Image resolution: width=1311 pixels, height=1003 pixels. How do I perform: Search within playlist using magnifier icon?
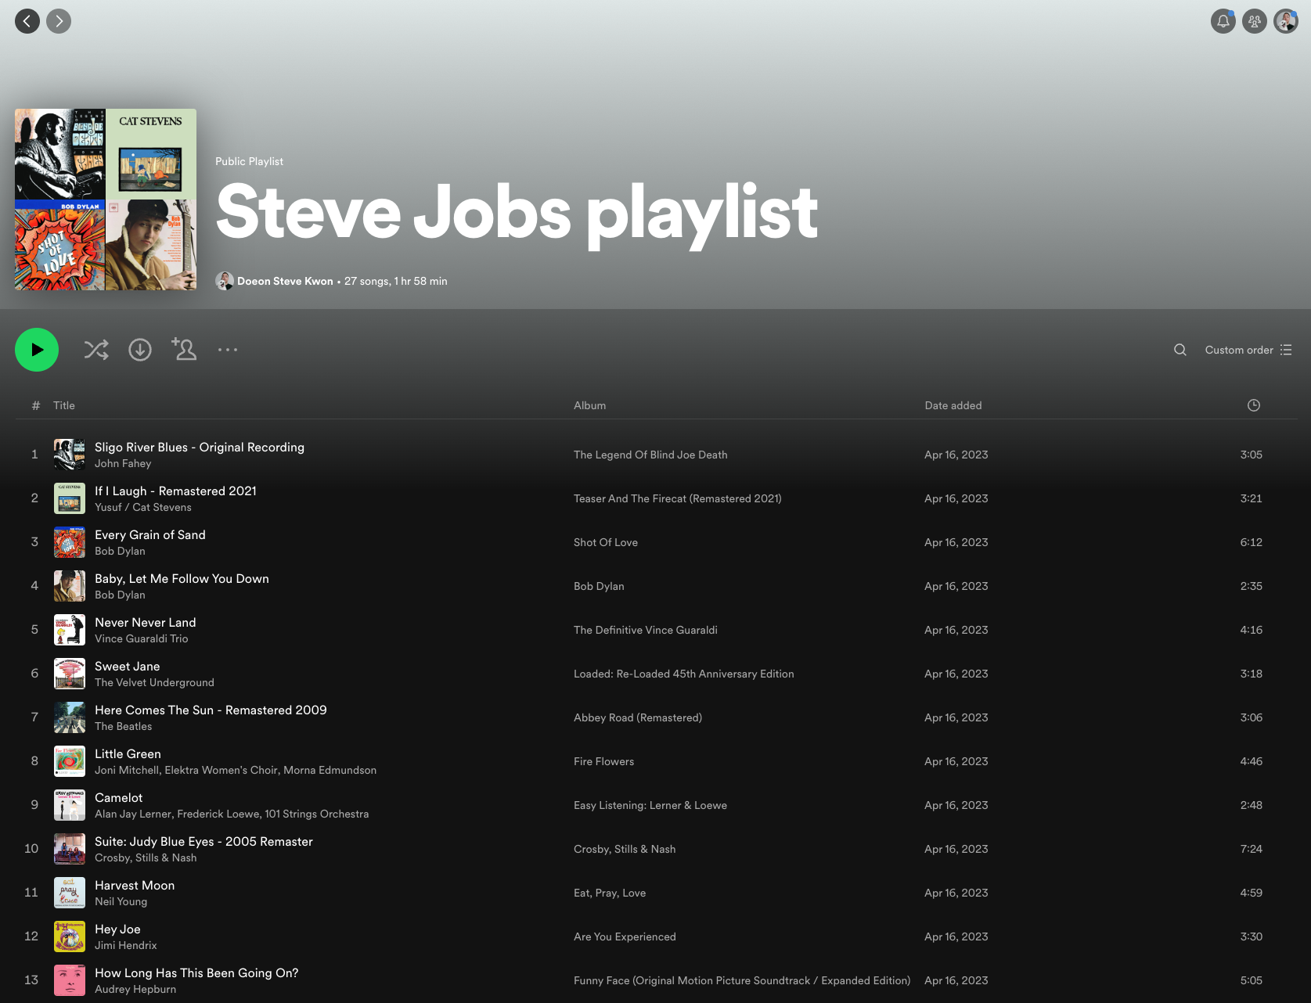[x=1180, y=350]
